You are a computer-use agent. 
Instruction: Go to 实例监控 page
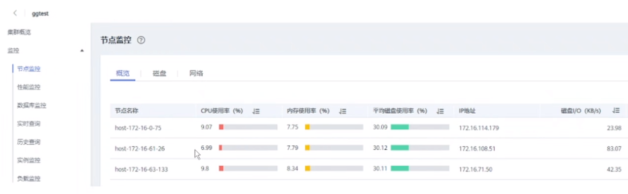coord(29,160)
